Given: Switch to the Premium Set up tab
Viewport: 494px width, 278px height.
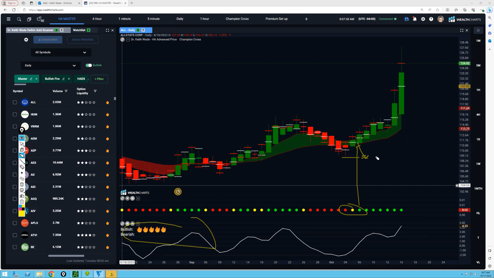Looking at the screenshot, I should 277,19.
